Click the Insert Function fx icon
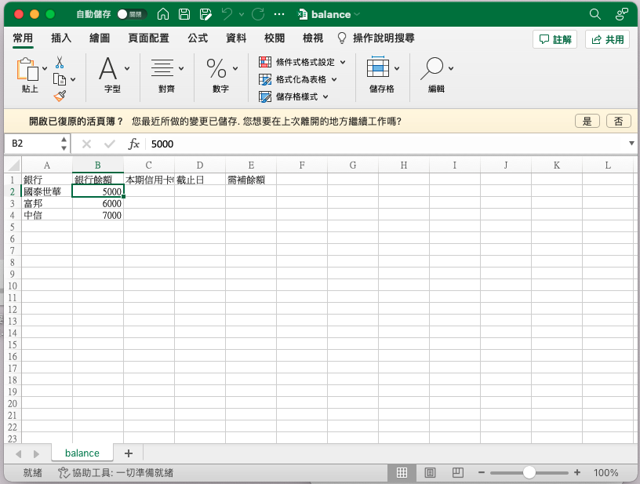Viewport: 640px width, 484px height. [x=134, y=144]
